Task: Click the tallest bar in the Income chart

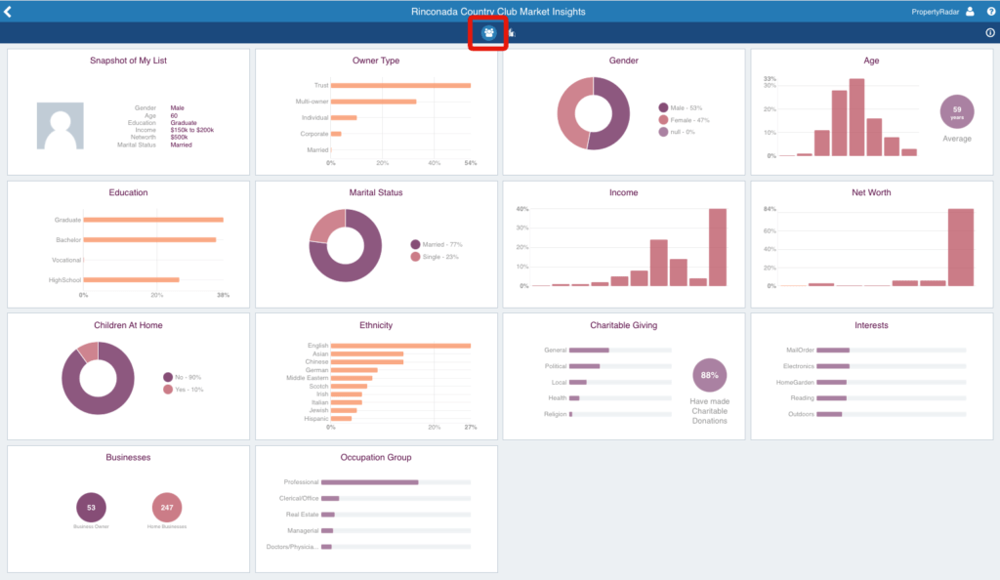Action: pyautogui.click(x=718, y=247)
